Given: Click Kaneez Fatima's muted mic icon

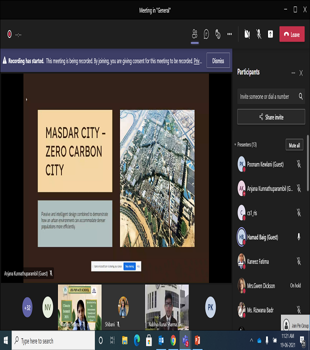Looking at the screenshot, I should tap(299, 261).
